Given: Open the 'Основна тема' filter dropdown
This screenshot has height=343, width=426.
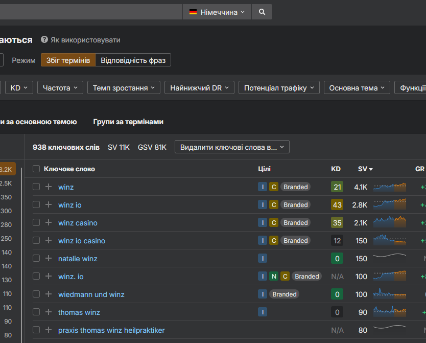Looking at the screenshot, I should point(357,88).
